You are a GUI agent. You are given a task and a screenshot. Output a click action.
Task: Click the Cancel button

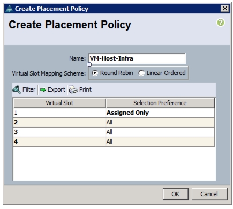(209, 194)
